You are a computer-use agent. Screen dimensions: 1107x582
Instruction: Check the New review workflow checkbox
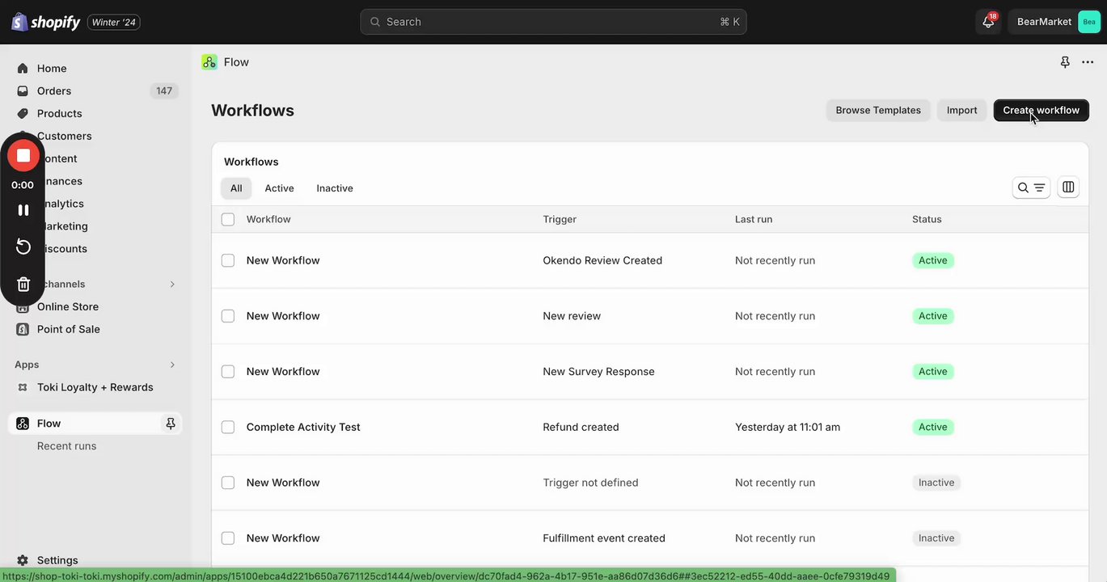click(228, 316)
